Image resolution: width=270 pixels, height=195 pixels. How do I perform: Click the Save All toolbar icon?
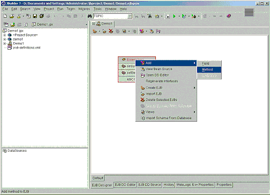click(42, 16)
